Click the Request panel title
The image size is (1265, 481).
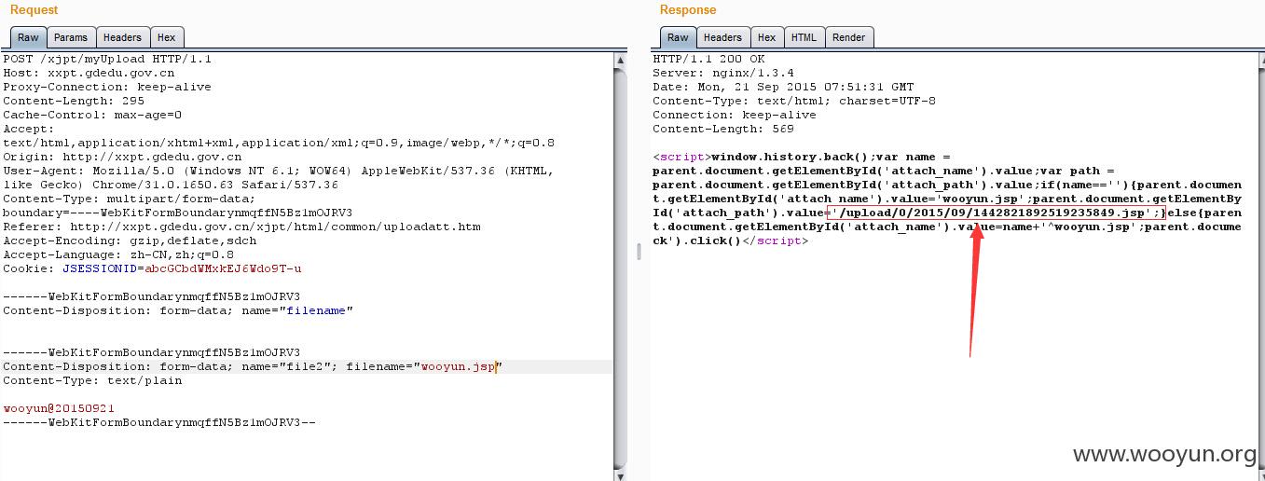coord(34,9)
